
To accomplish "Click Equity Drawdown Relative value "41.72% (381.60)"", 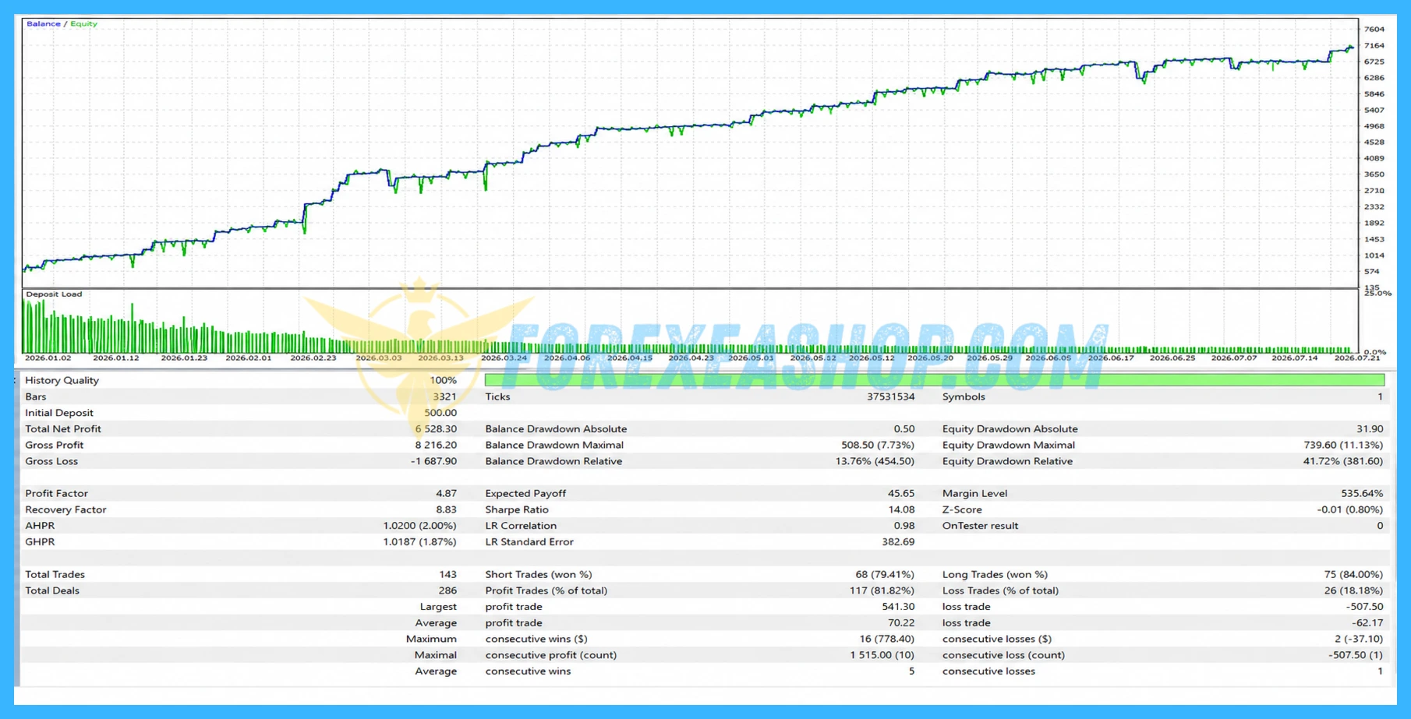I will point(1343,461).
